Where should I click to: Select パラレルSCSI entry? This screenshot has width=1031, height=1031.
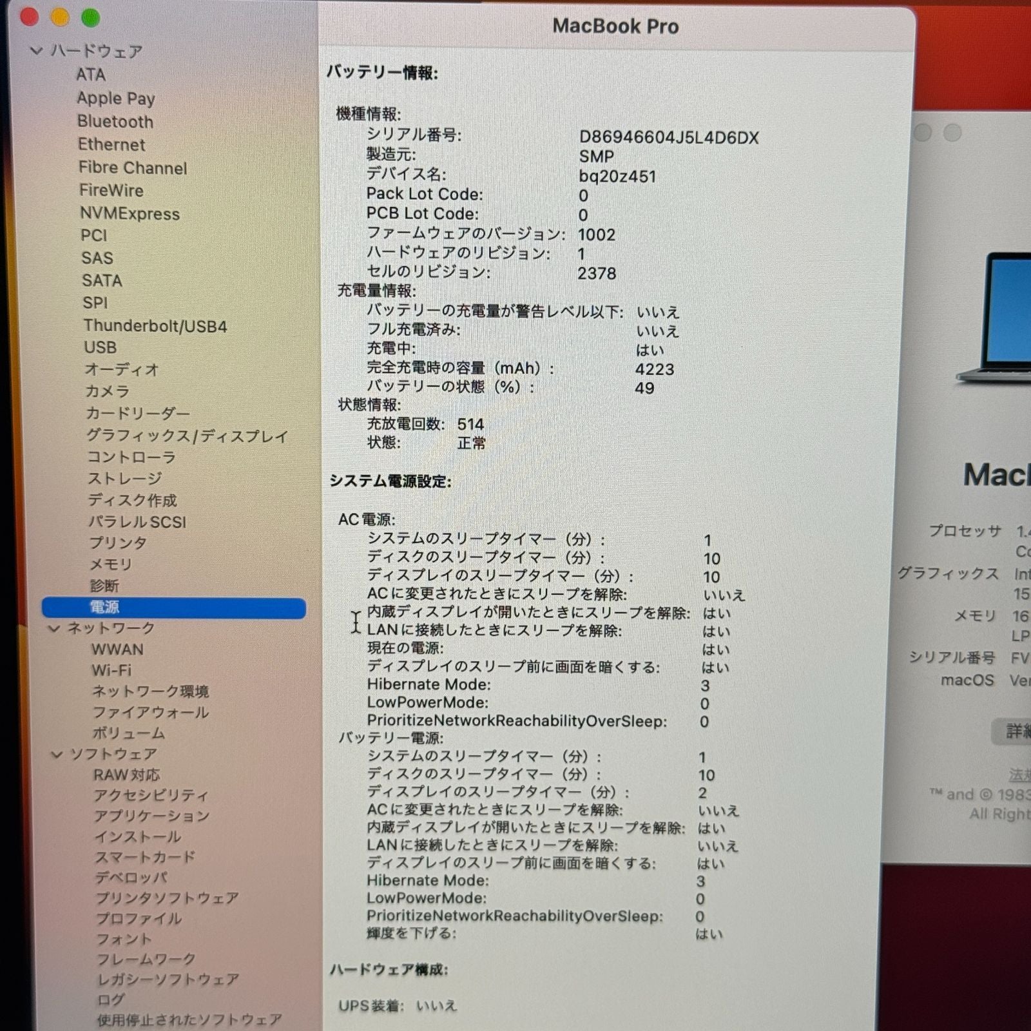point(137,522)
